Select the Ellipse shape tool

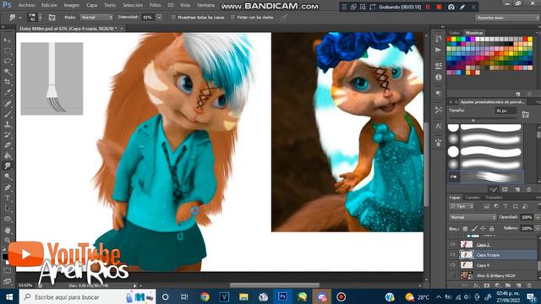click(x=8, y=219)
